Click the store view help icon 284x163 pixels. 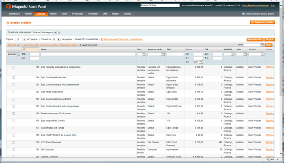click(x=59, y=32)
